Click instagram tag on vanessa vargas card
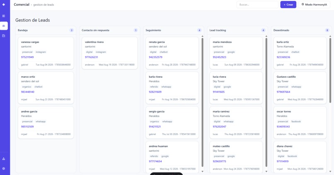This screenshot has height=175, width=334. [41, 52]
